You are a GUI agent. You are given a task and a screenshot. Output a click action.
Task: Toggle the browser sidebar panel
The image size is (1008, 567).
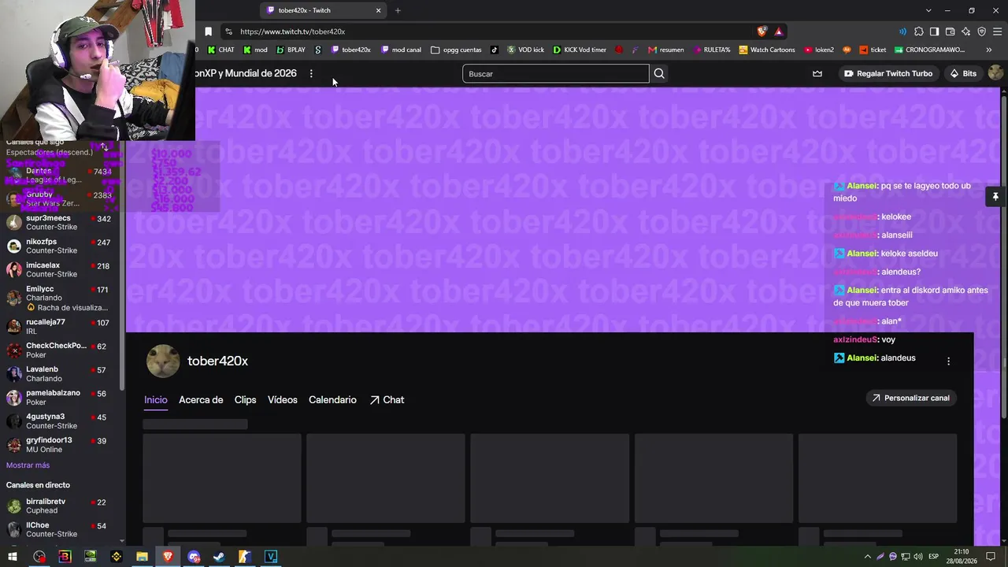[934, 31]
